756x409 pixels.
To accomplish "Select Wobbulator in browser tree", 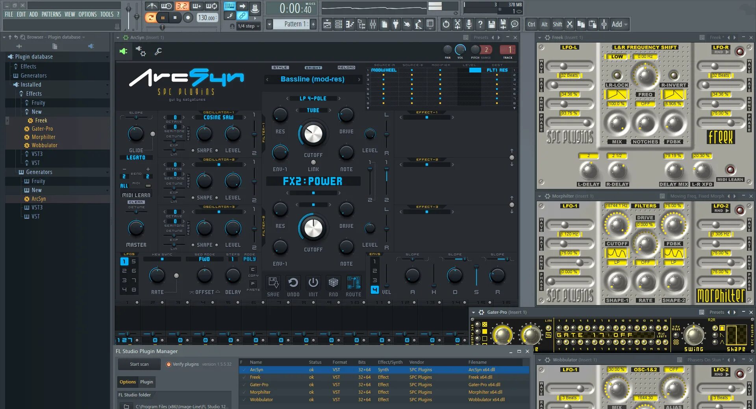I will [44, 145].
